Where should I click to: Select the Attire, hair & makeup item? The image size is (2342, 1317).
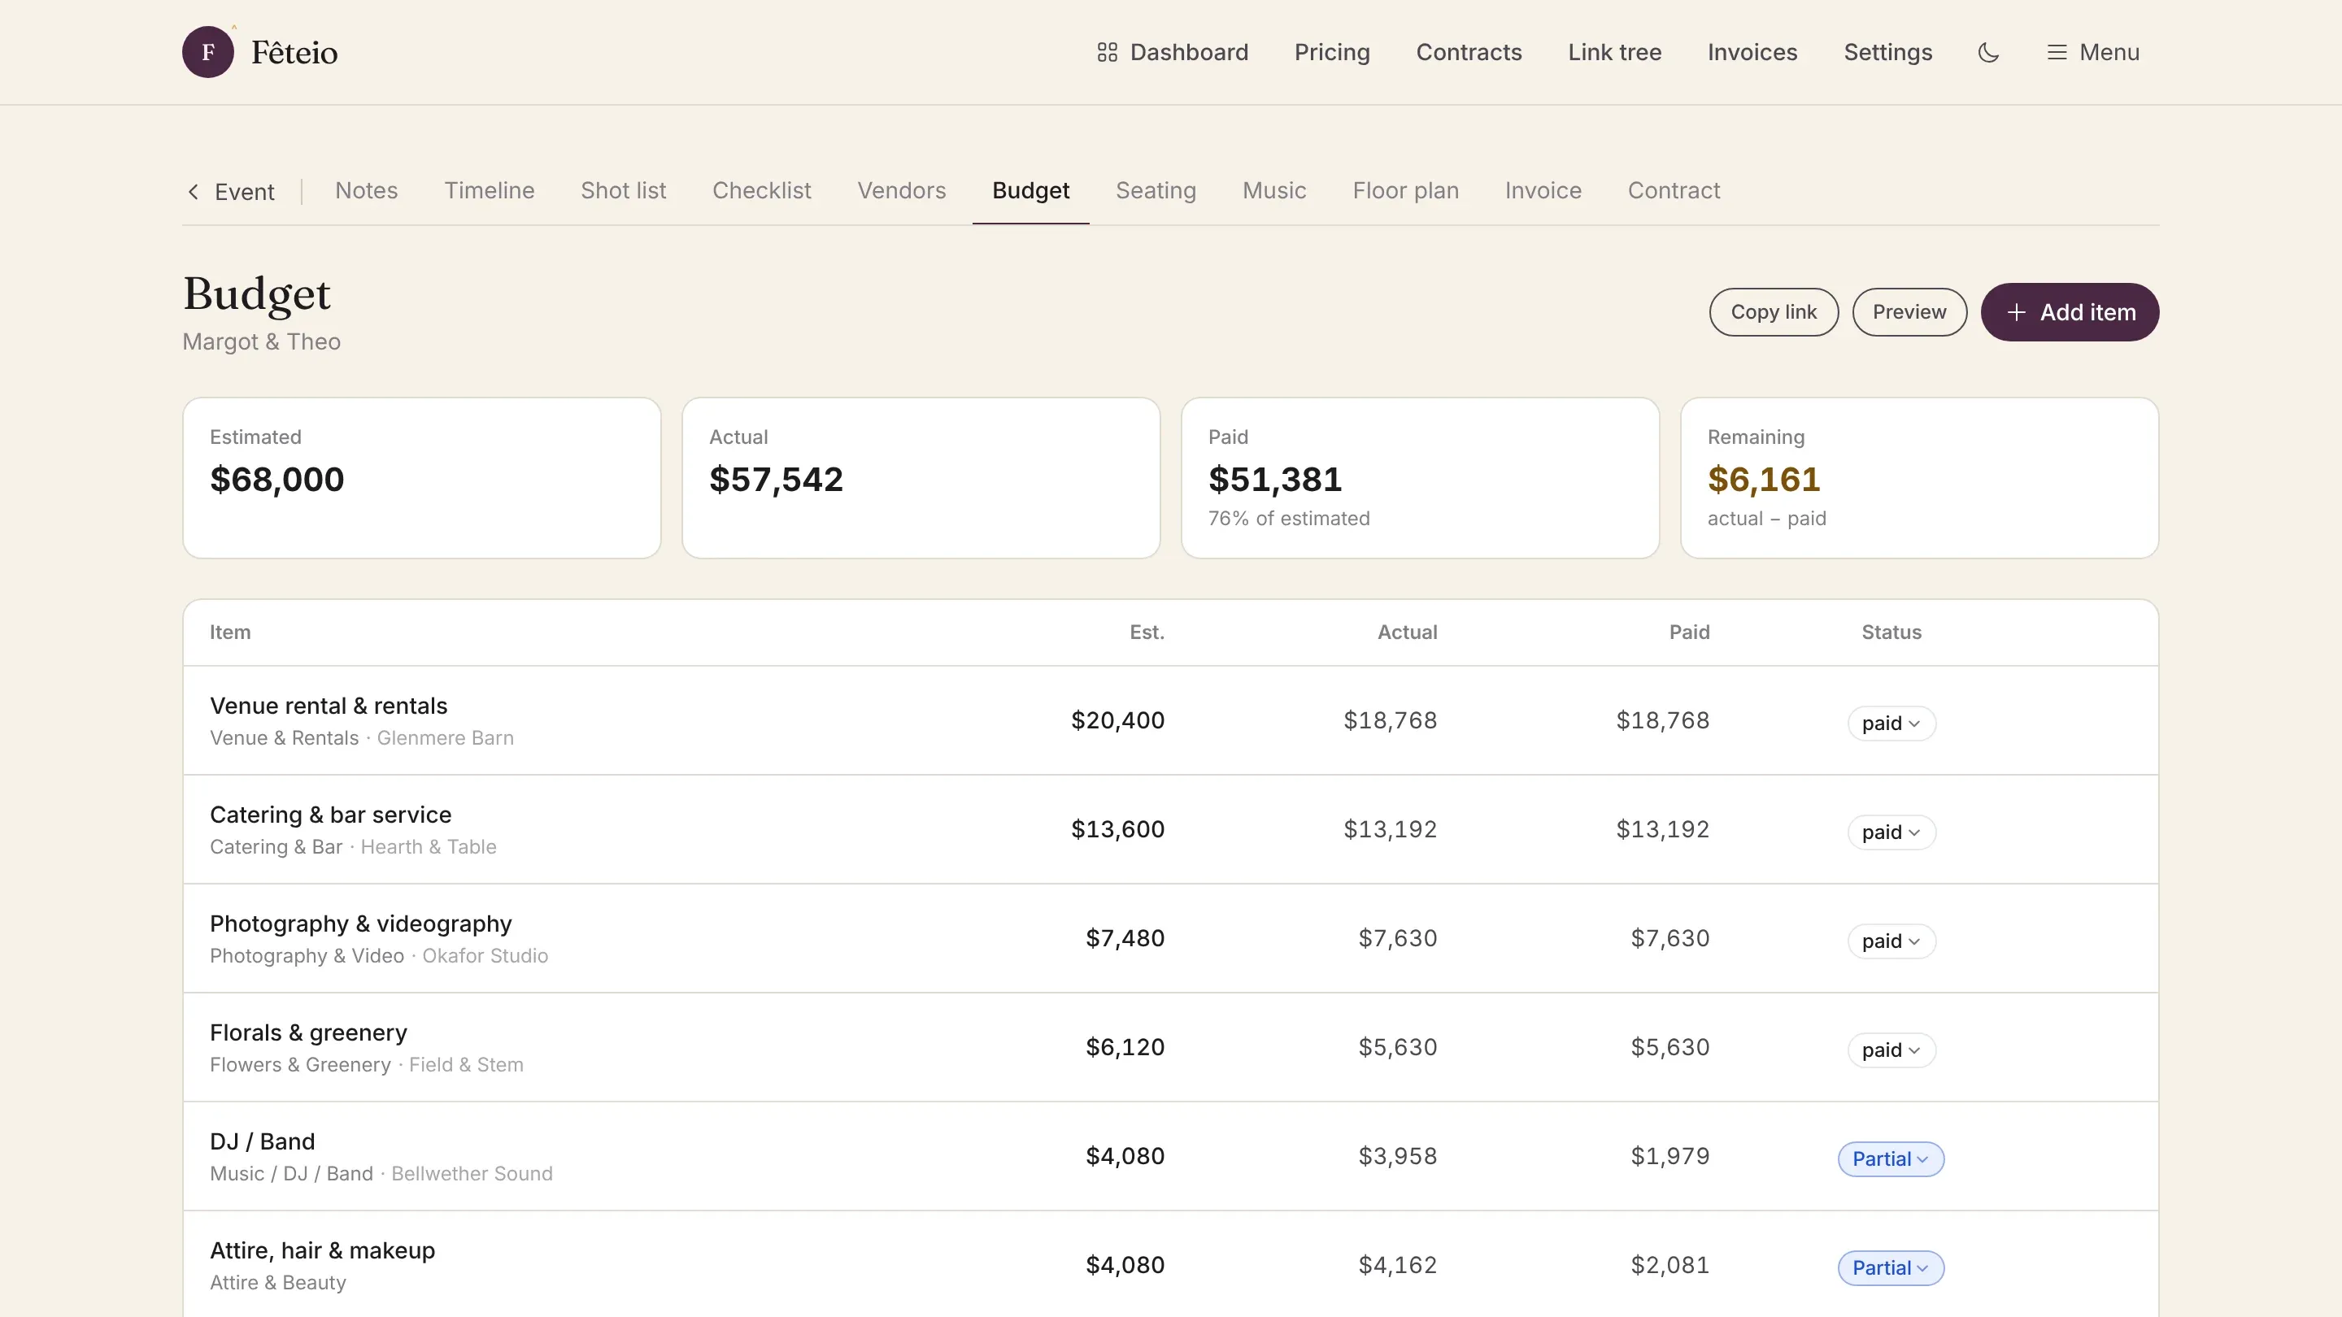tap(323, 1252)
